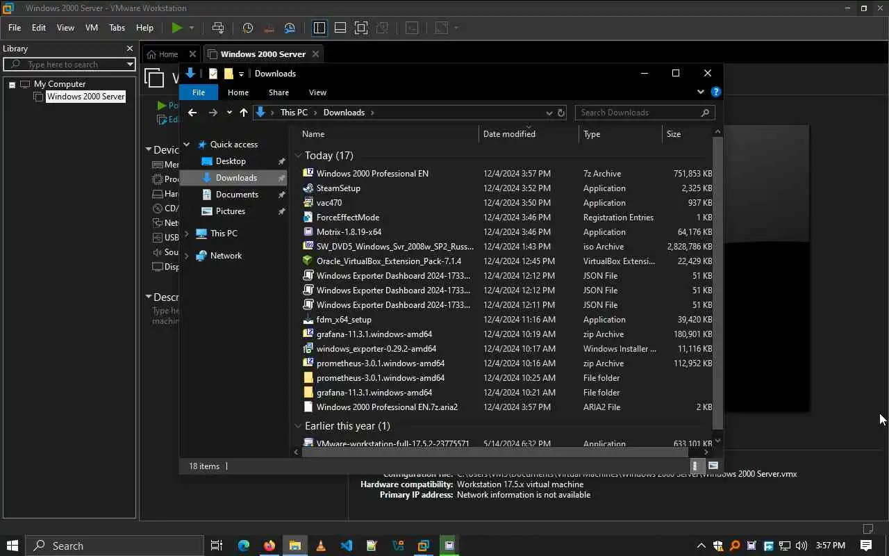Expand This PC in navigation pane
This screenshot has height=556, width=889.
click(x=186, y=234)
